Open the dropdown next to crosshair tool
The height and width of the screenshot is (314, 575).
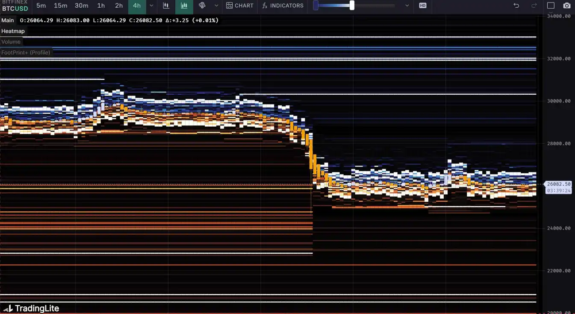[216, 6]
